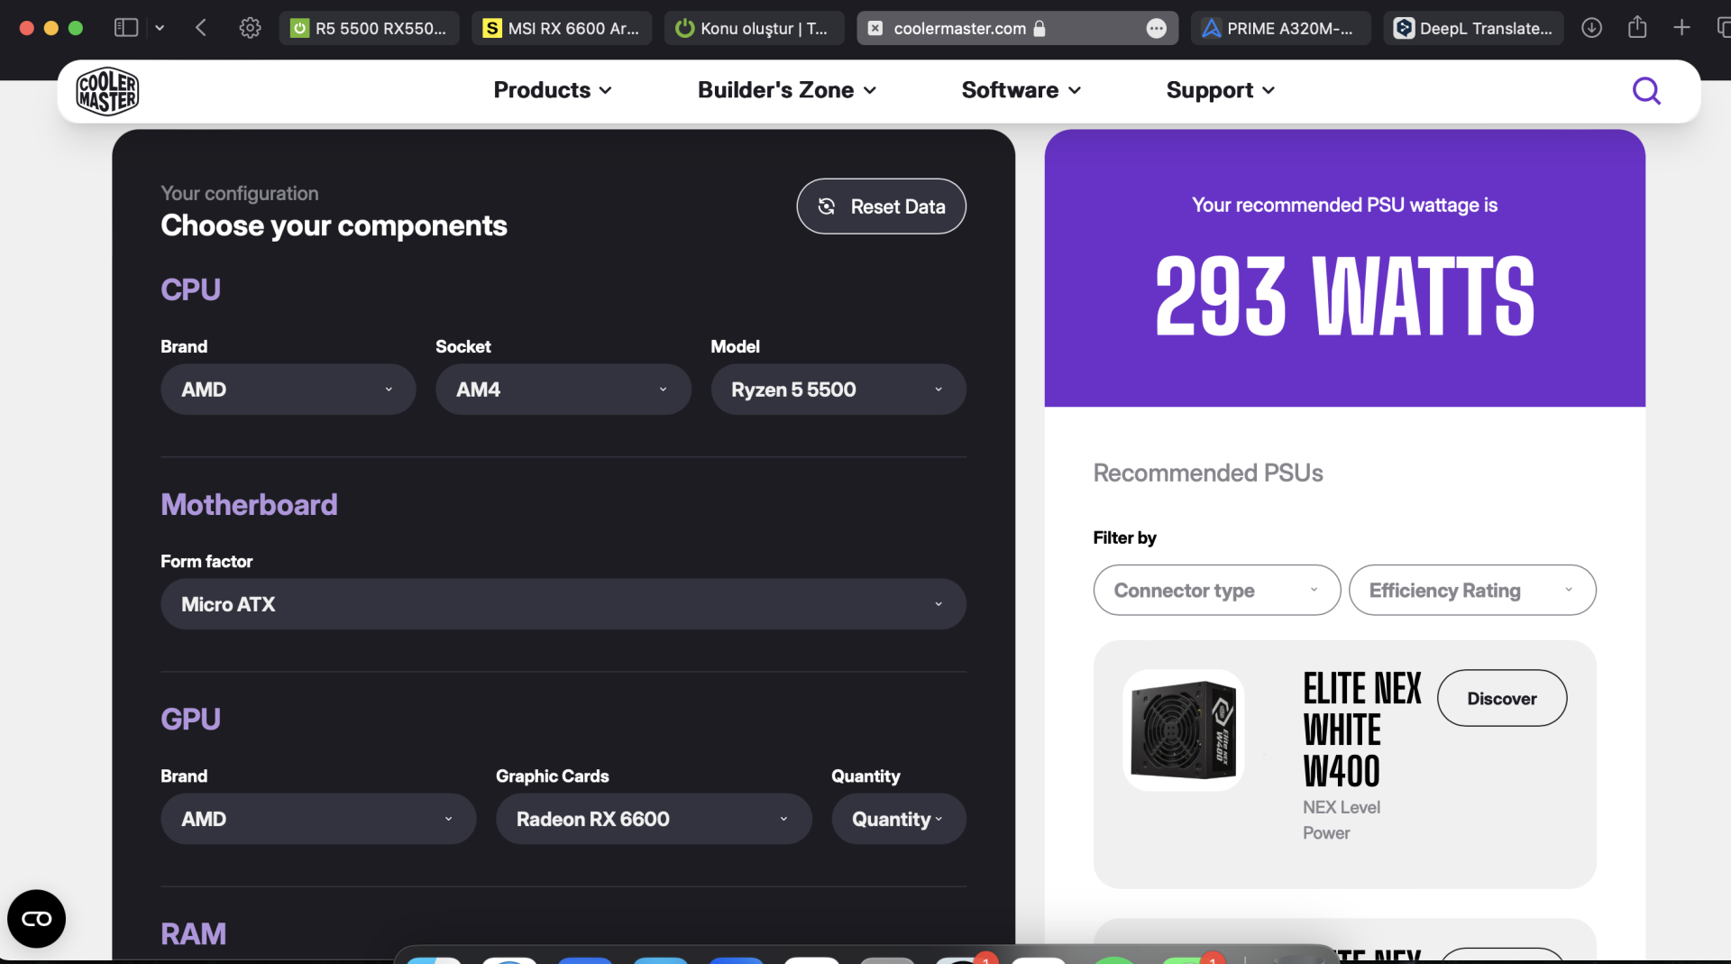Image resolution: width=1731 pixels, height=964 pixels.
Task: Open the GPU Quantity dropdown
Action: tap(899, 819)
